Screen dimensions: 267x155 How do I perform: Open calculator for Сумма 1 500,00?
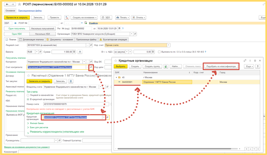pos(74,52)
